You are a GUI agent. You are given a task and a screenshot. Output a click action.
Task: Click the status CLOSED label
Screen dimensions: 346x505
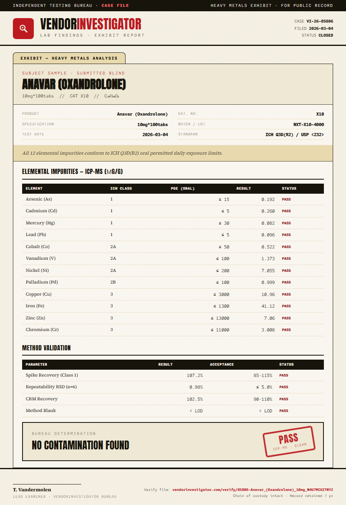coord(326,35)
